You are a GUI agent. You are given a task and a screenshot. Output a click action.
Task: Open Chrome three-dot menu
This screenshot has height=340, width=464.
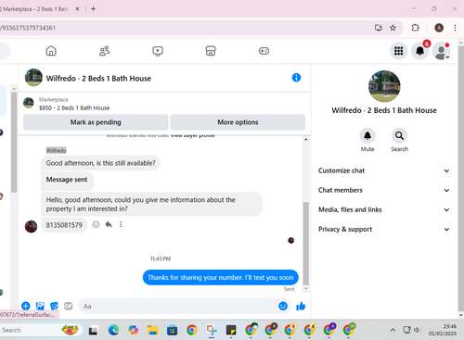455,28
